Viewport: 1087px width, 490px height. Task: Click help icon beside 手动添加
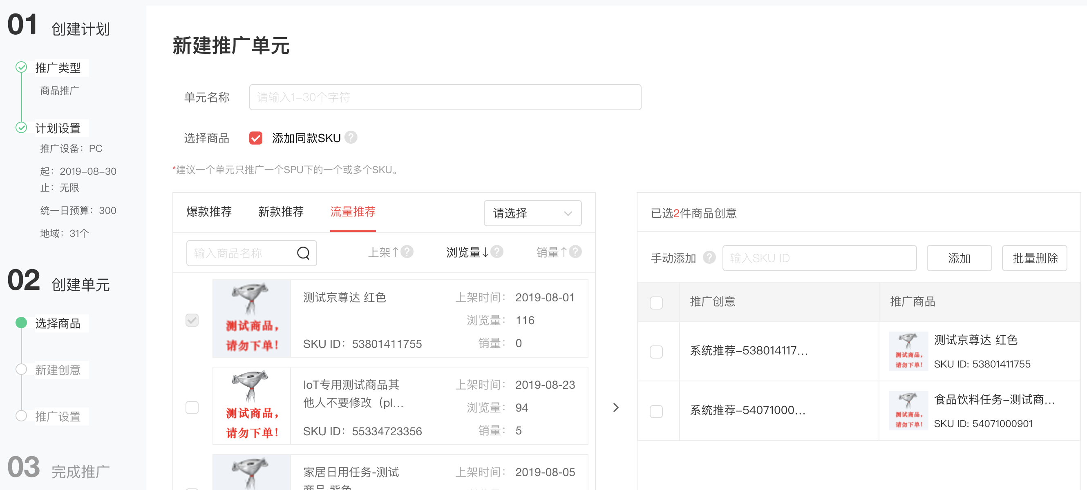(709, 258)
